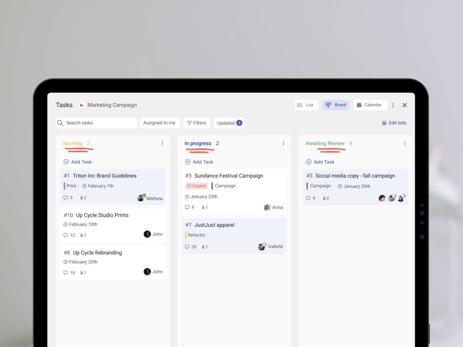Open the Filters dropdown
This screenshot has width=463, height=347.
click(196, 123)
